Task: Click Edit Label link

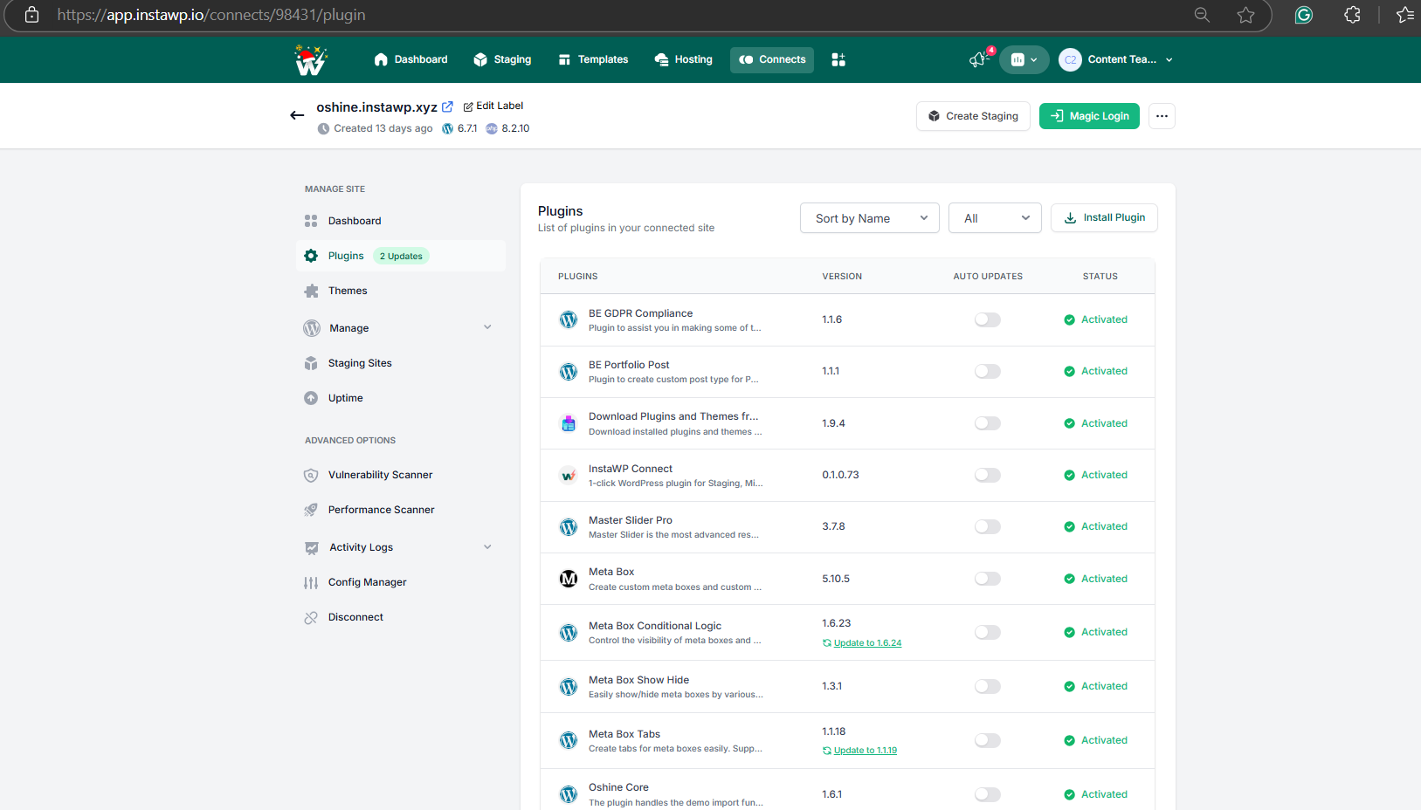Action: point(493,106)
